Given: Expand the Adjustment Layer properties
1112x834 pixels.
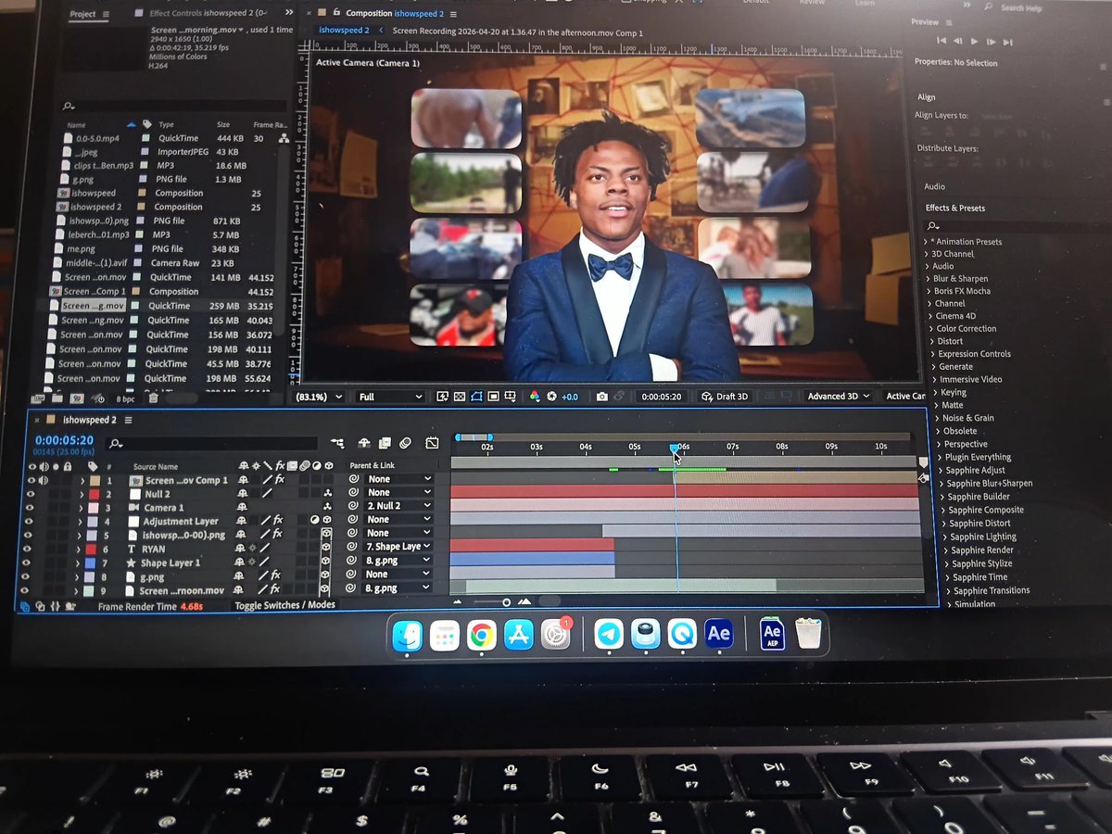Looking at the screenshot, I should coord(81,522).
